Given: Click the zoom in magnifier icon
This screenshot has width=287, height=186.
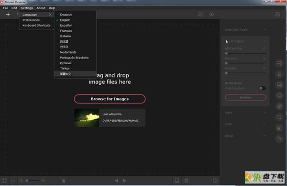Looking at the screenshot, I should [43, 181].
